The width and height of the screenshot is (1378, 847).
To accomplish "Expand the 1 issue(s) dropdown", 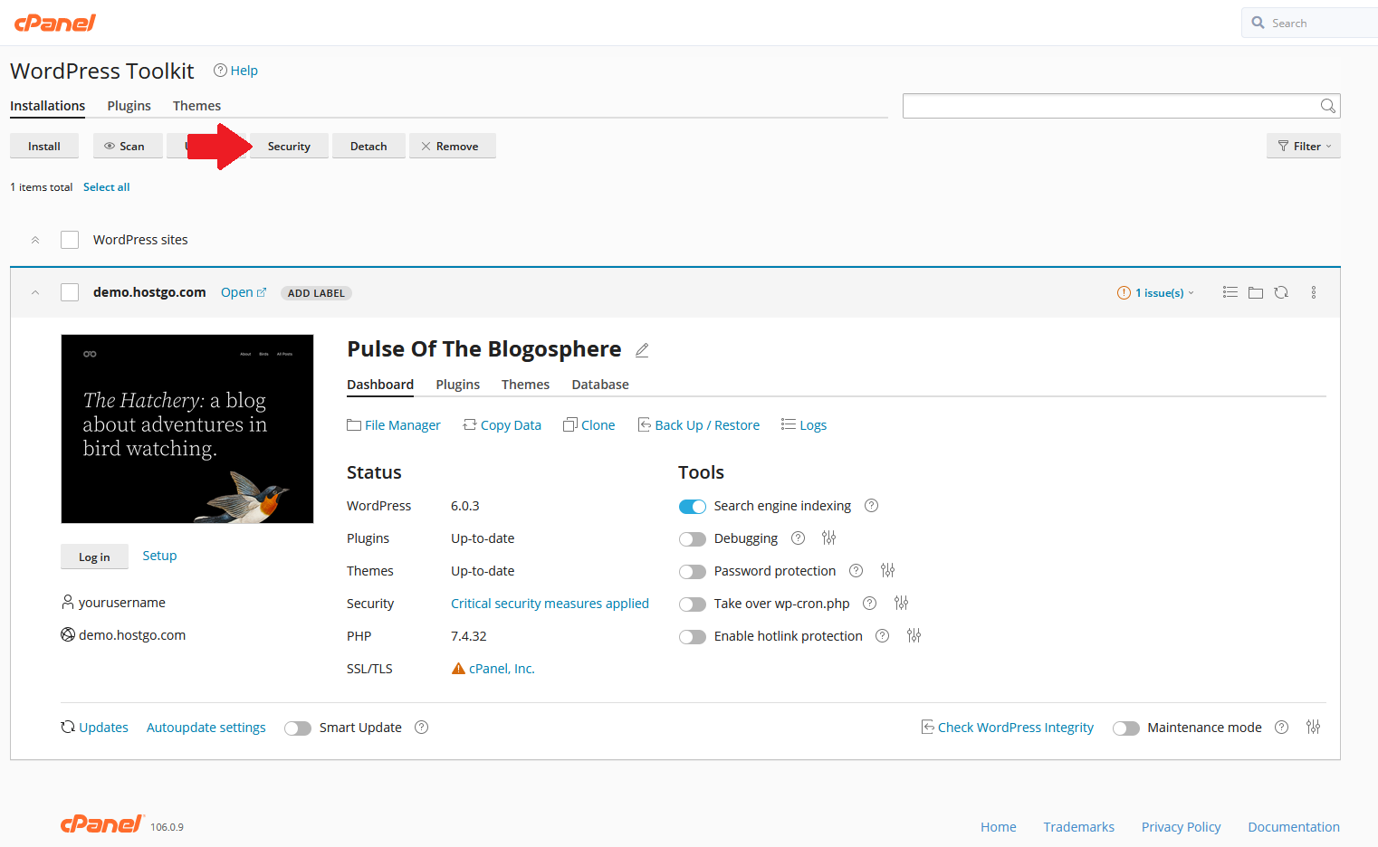I will (x=1156, y=293).
